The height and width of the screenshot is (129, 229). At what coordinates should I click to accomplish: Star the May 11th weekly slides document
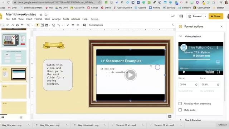pos(41,15)
